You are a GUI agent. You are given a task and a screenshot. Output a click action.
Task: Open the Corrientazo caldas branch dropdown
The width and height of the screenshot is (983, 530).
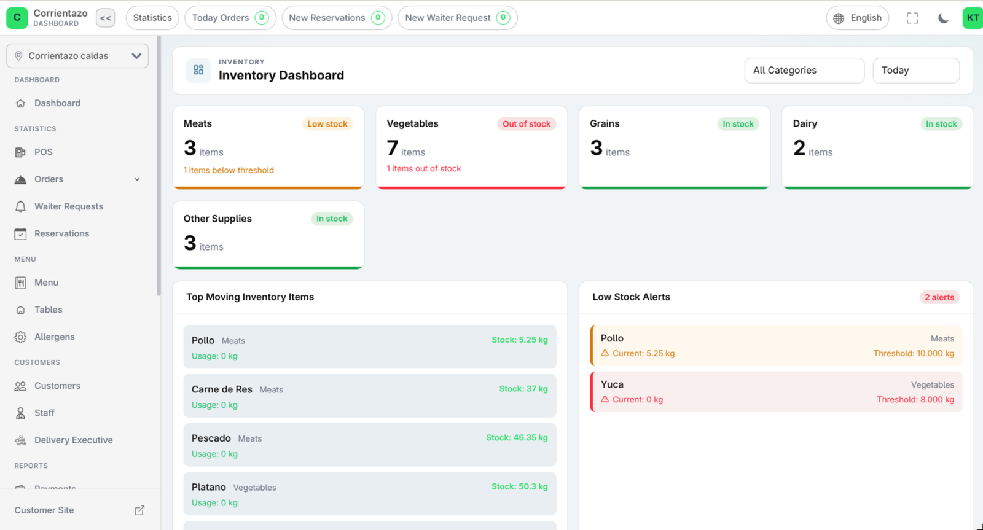(x=77, y=56)
